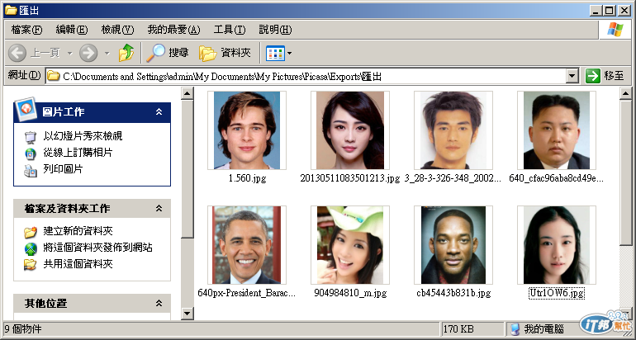
Task: Click the Forward arrow button
Action: 88,53
